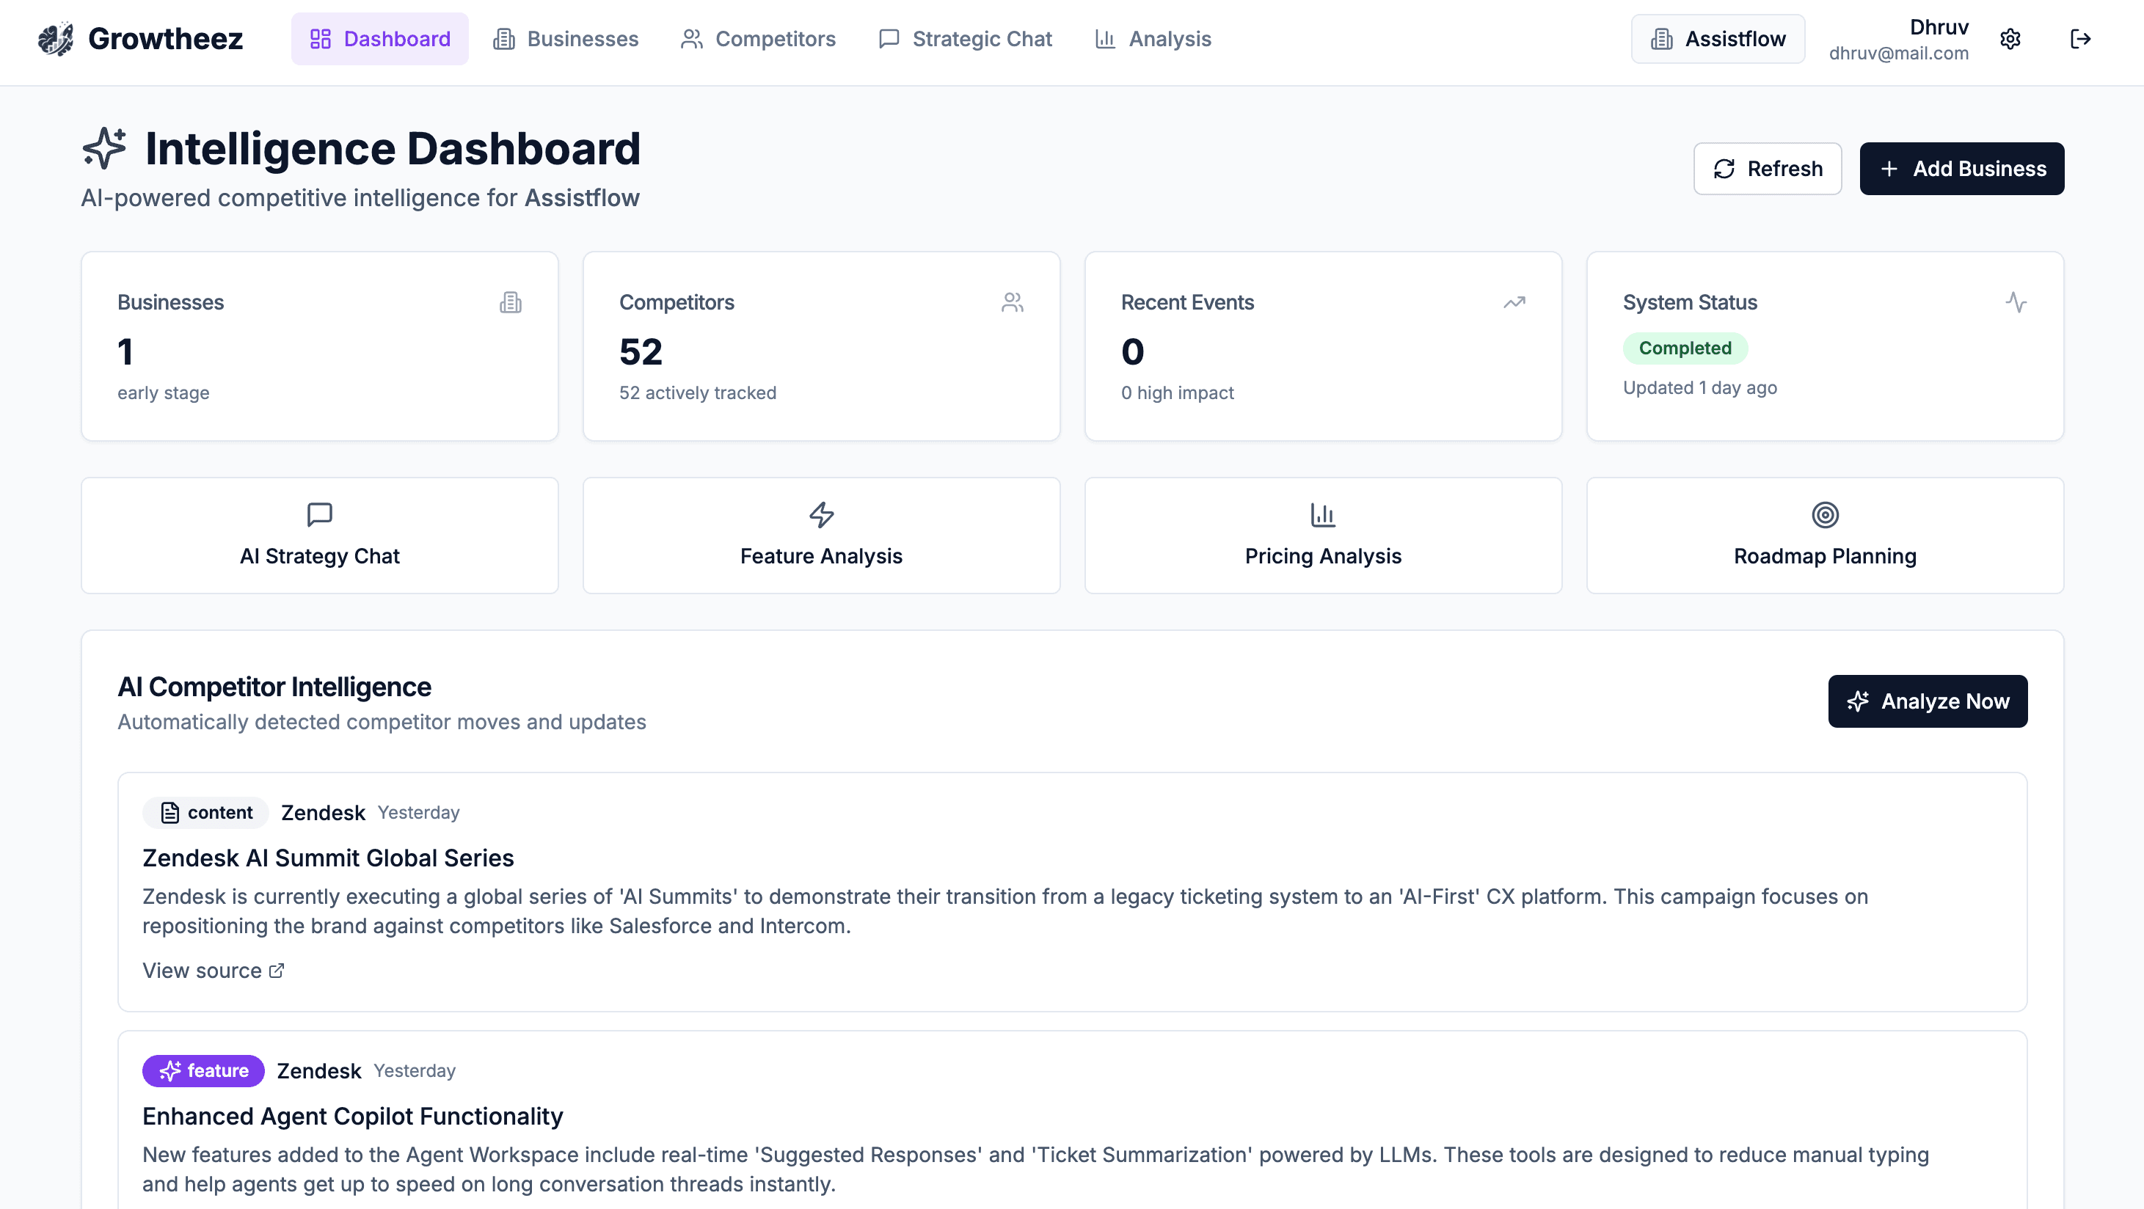Go to the Analysis section
Viewport: 2144px width, 1209px height.
click(x=1152, y=38)
